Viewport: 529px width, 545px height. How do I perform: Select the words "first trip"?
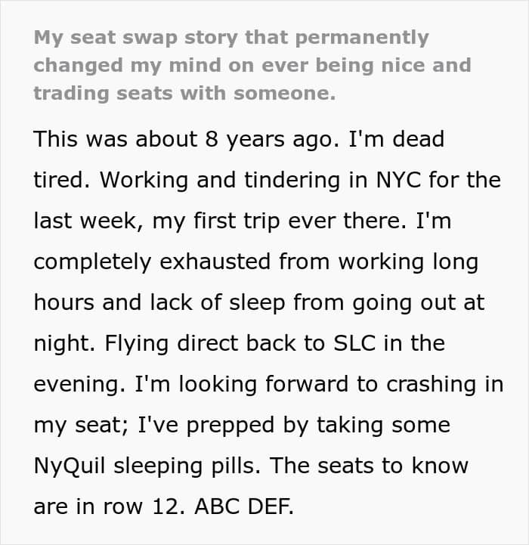click(237, 221)
